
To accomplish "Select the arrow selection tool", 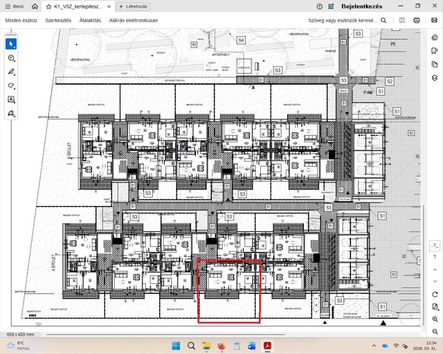I will [x=11, y=44].
